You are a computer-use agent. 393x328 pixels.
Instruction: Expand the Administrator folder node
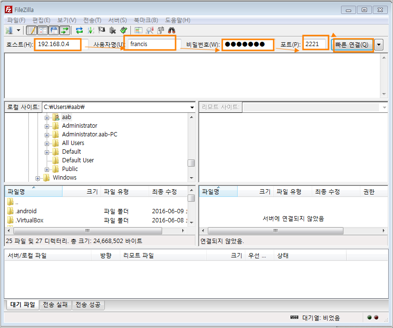pos(47,126)
